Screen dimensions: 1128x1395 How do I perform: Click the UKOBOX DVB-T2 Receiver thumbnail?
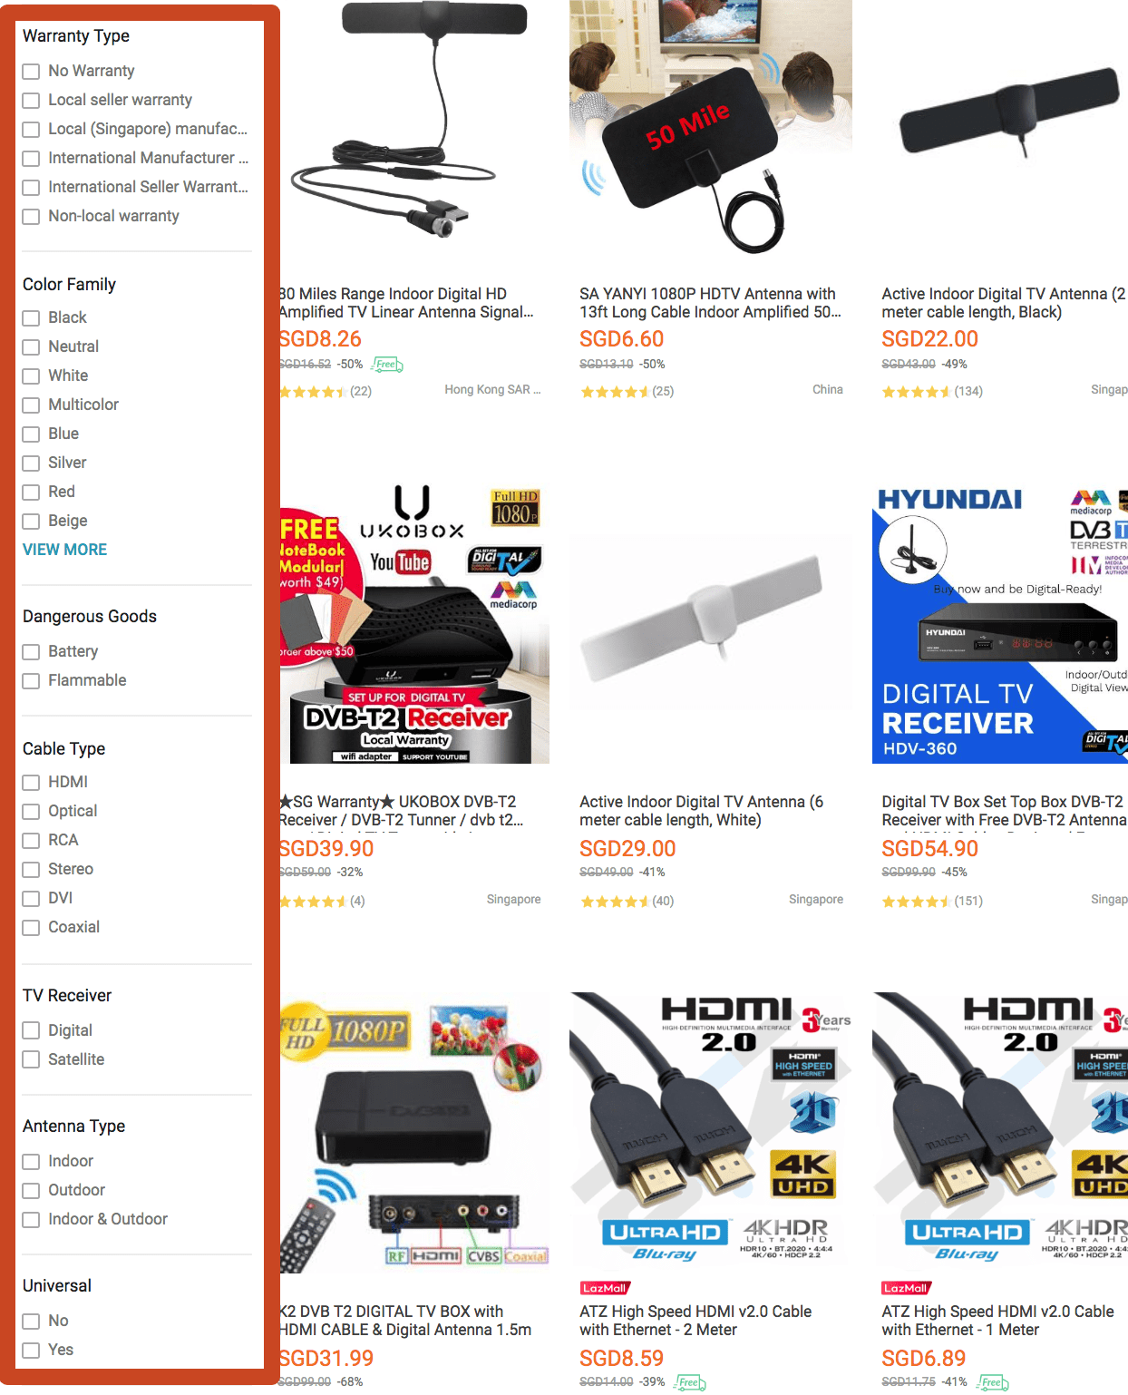coord(414,624)
